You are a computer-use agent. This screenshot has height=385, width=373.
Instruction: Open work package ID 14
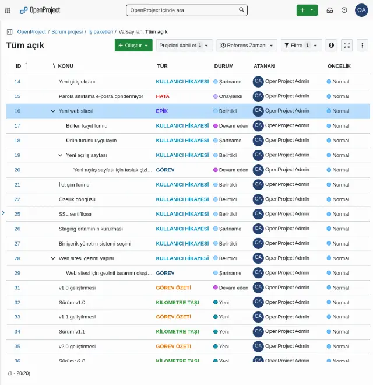[17, 82]
